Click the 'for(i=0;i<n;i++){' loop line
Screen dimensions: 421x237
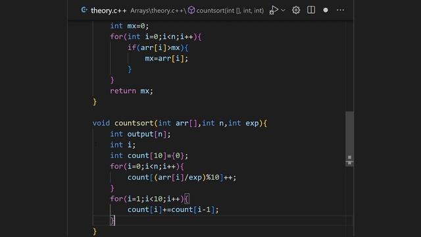coord(147,167)
